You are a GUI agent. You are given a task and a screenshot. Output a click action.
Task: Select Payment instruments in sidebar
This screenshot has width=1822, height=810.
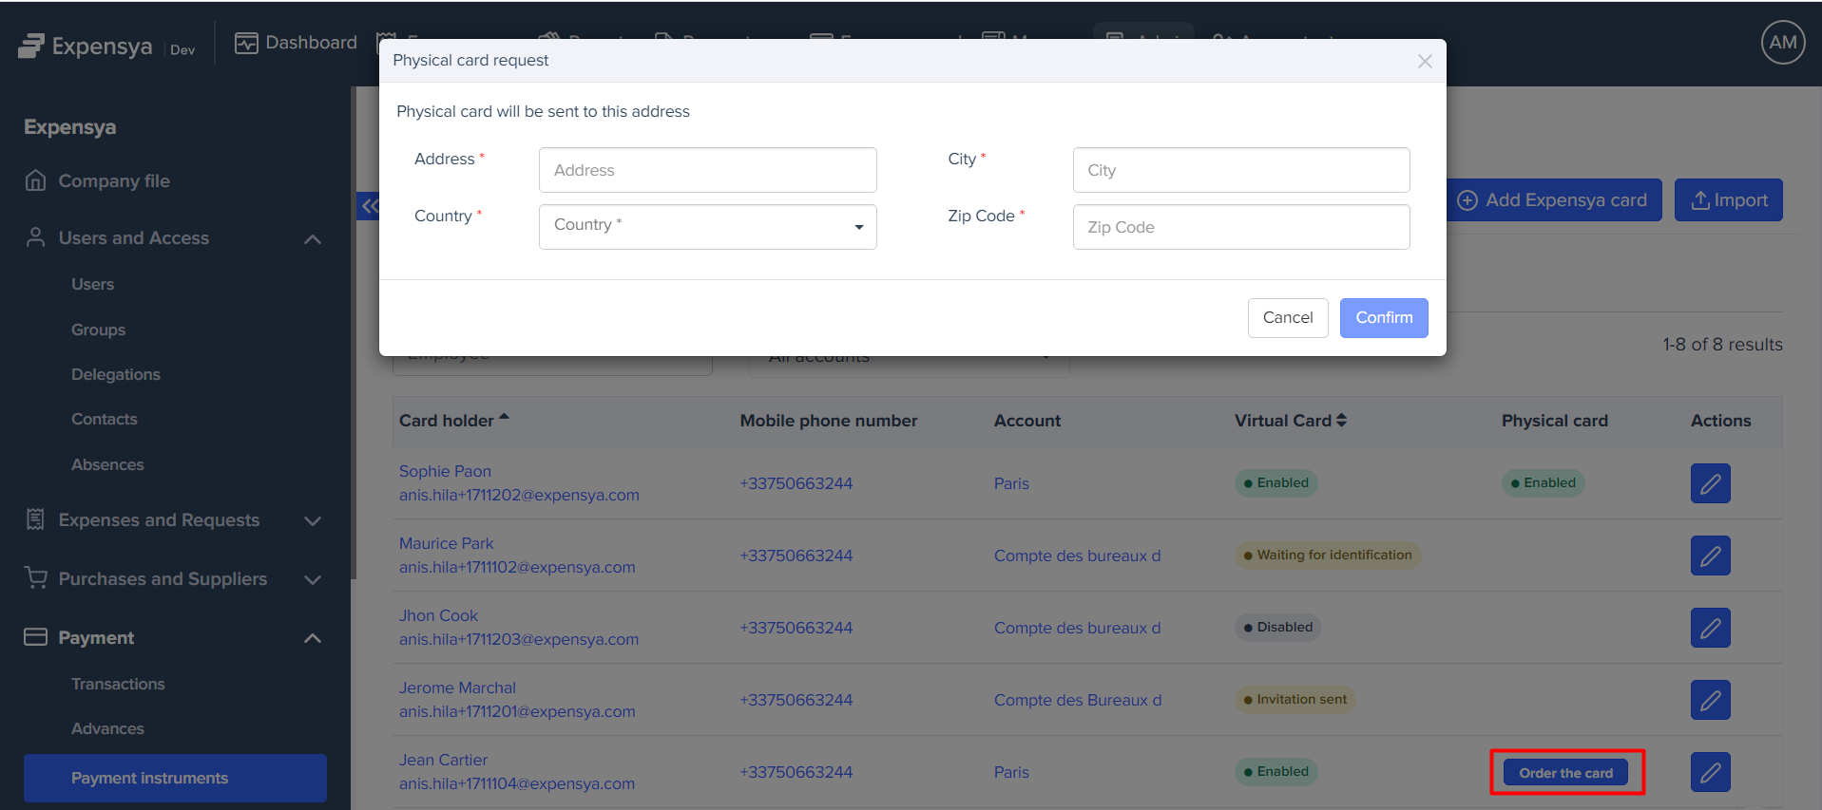175,778
